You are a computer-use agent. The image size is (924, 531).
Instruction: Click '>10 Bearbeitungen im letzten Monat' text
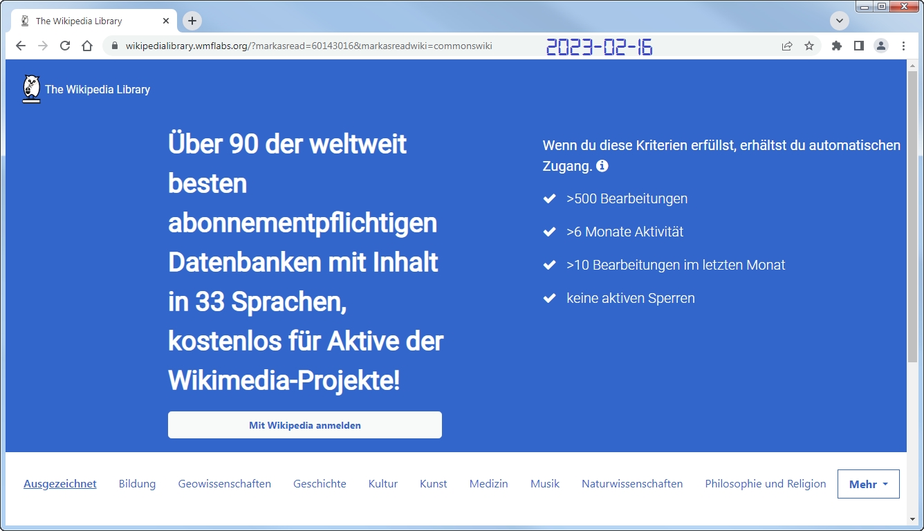coord(676,265)
